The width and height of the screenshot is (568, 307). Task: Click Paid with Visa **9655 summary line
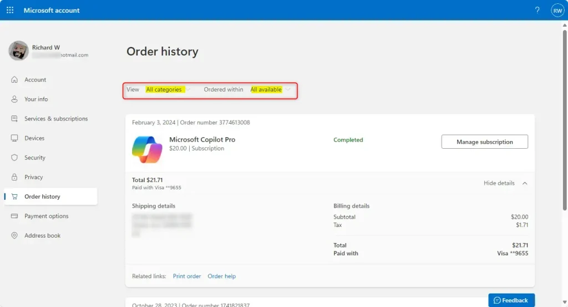pyautogui.click(x=156, y=188)
